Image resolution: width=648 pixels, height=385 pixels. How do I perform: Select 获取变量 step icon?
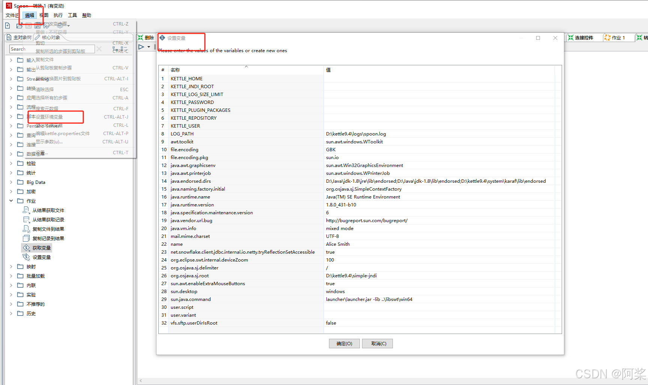point(26,248)
